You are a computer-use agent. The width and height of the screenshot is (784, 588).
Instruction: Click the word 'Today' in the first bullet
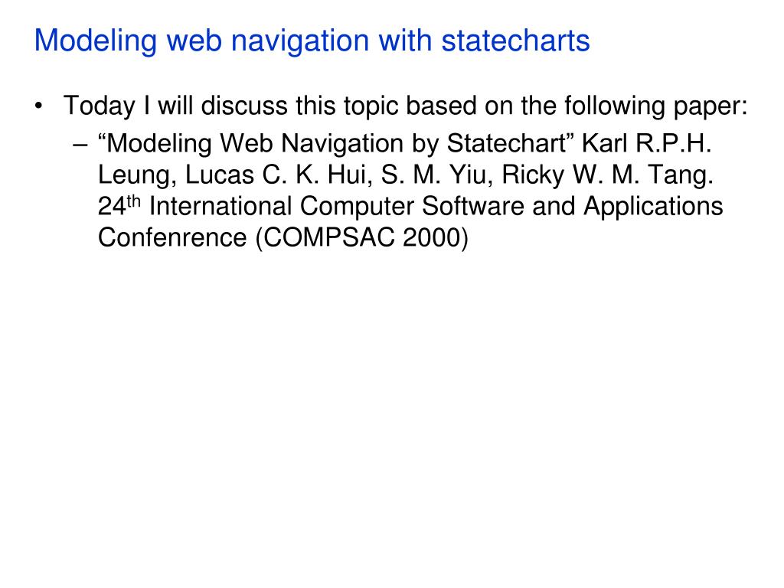(x=99, y=106)
